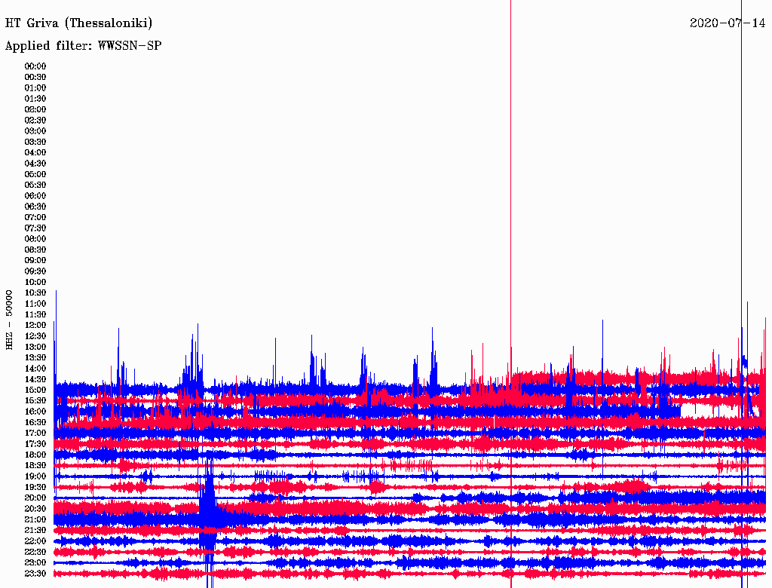Select the 03:00 time label
Image resolution: width=772 pixels, height=588 pixels.
pyautogui.click(x=35, y=131)
